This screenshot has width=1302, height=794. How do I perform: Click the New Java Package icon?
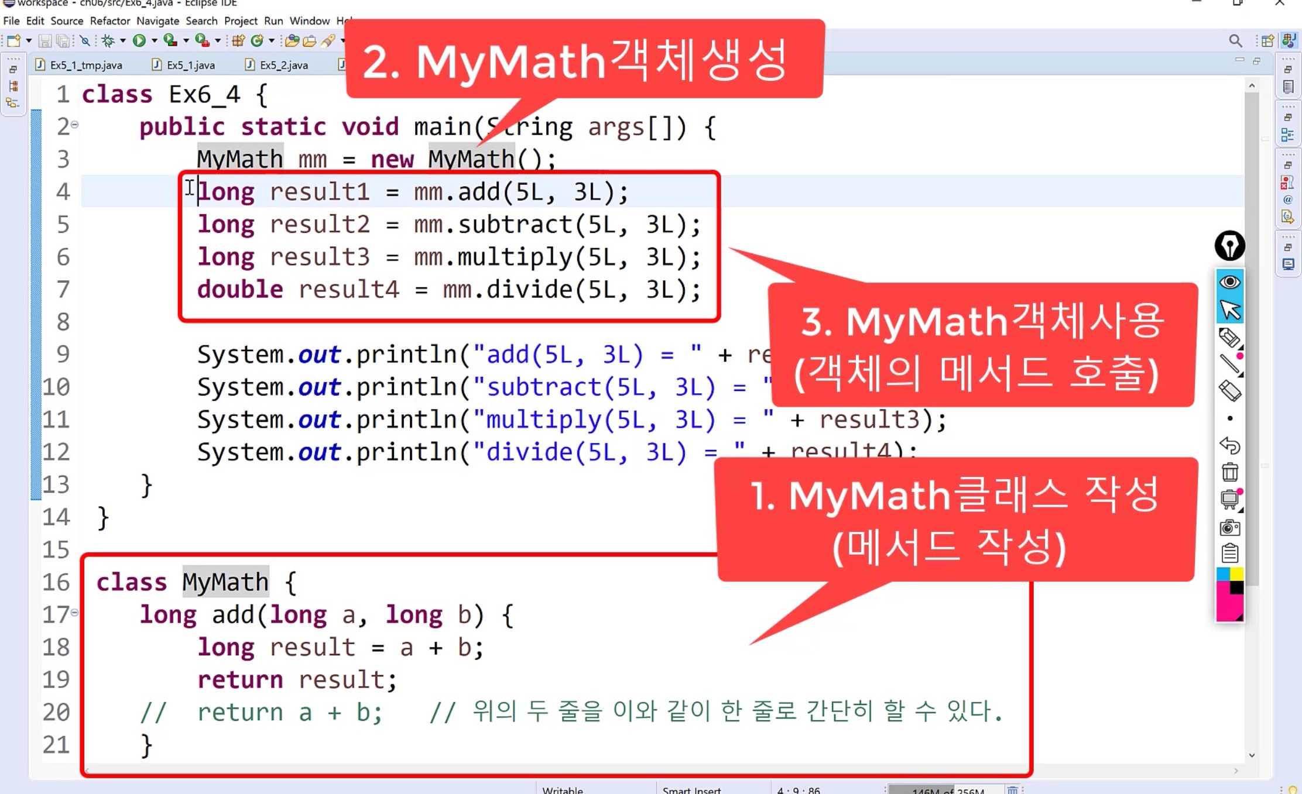[238, 40]
